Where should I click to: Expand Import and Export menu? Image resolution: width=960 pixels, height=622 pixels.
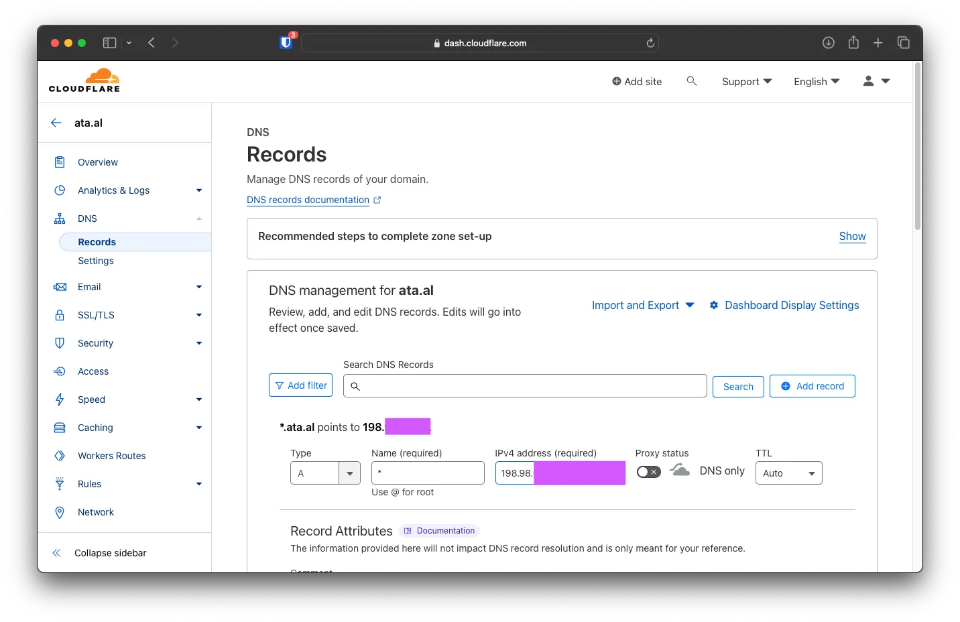(643, 305)
